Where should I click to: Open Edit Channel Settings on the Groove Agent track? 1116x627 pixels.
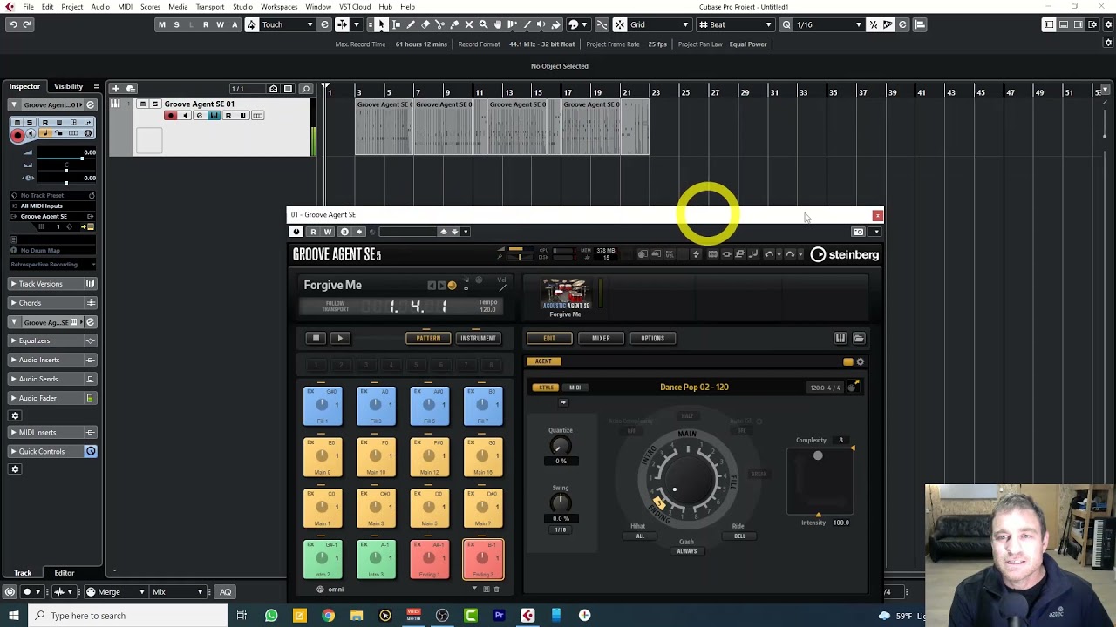[200, 116]
